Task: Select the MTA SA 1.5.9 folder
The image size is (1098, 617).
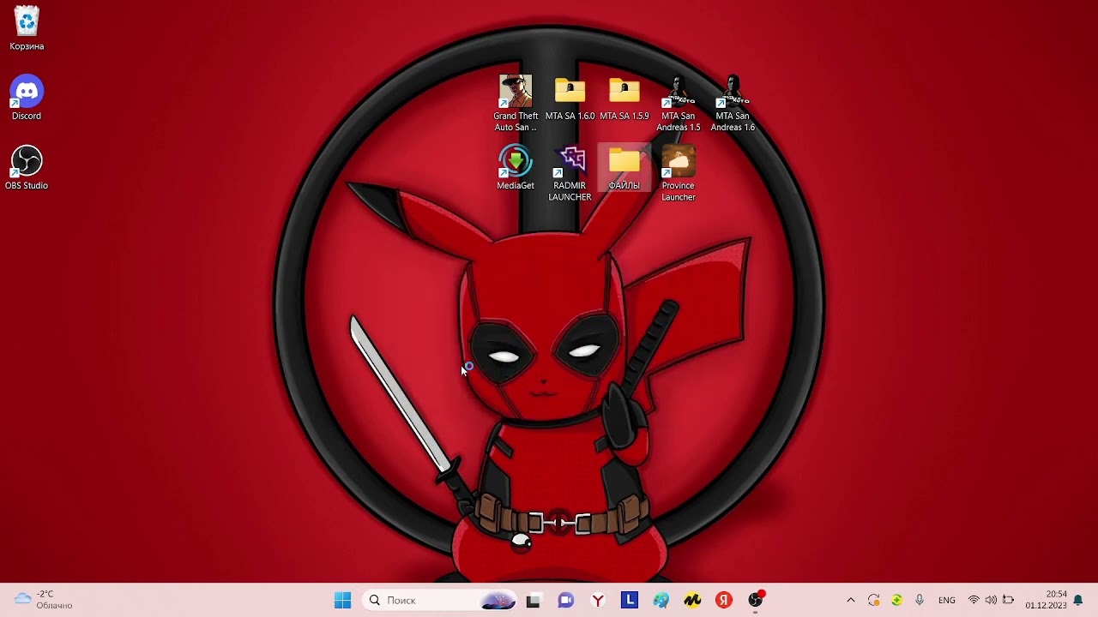Action: click(x=624, y=98)
